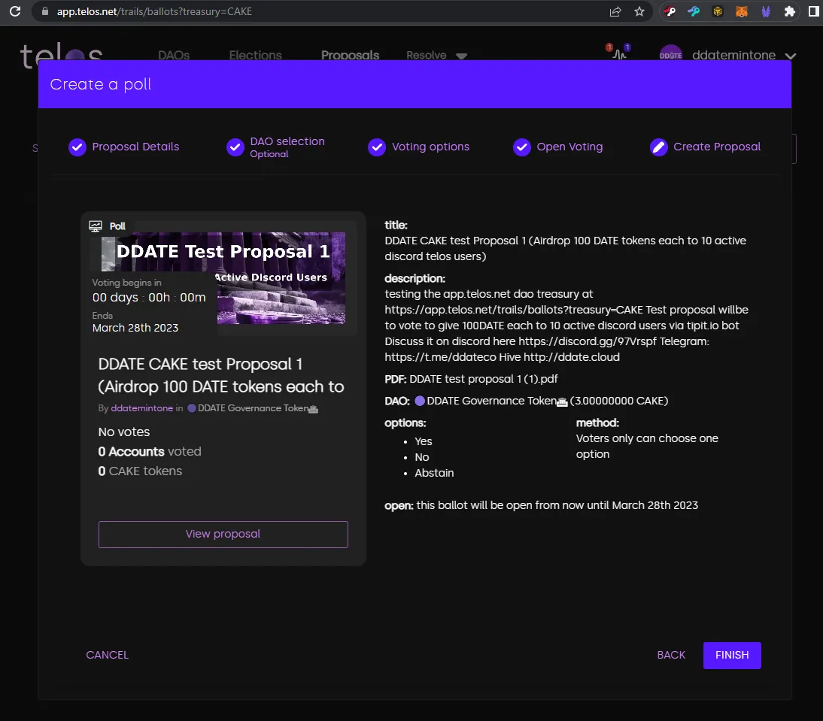This screenshot has width=823, height=721.
Task: Click the Poll monitor icon on card
Action: (x=96, y=226)
